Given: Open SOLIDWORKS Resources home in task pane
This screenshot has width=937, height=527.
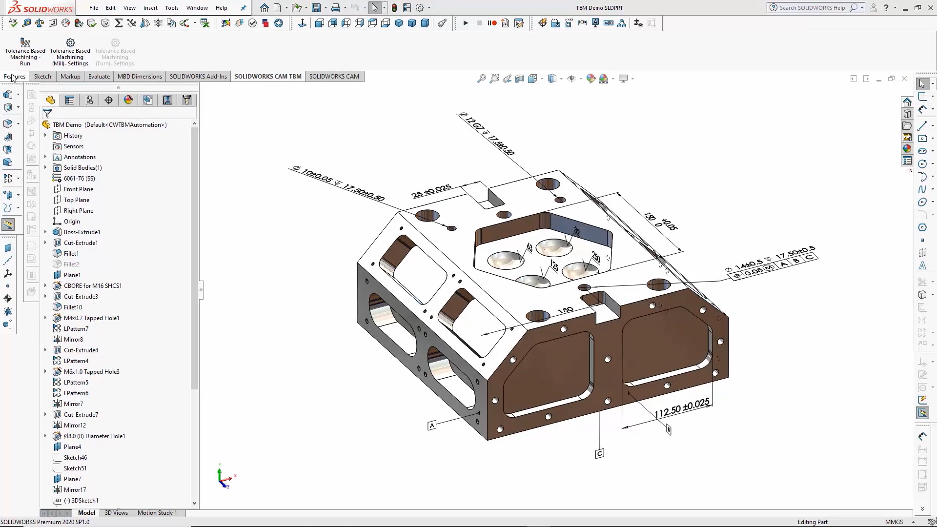Looking at the screenshot, I should [x=907, y=102].
